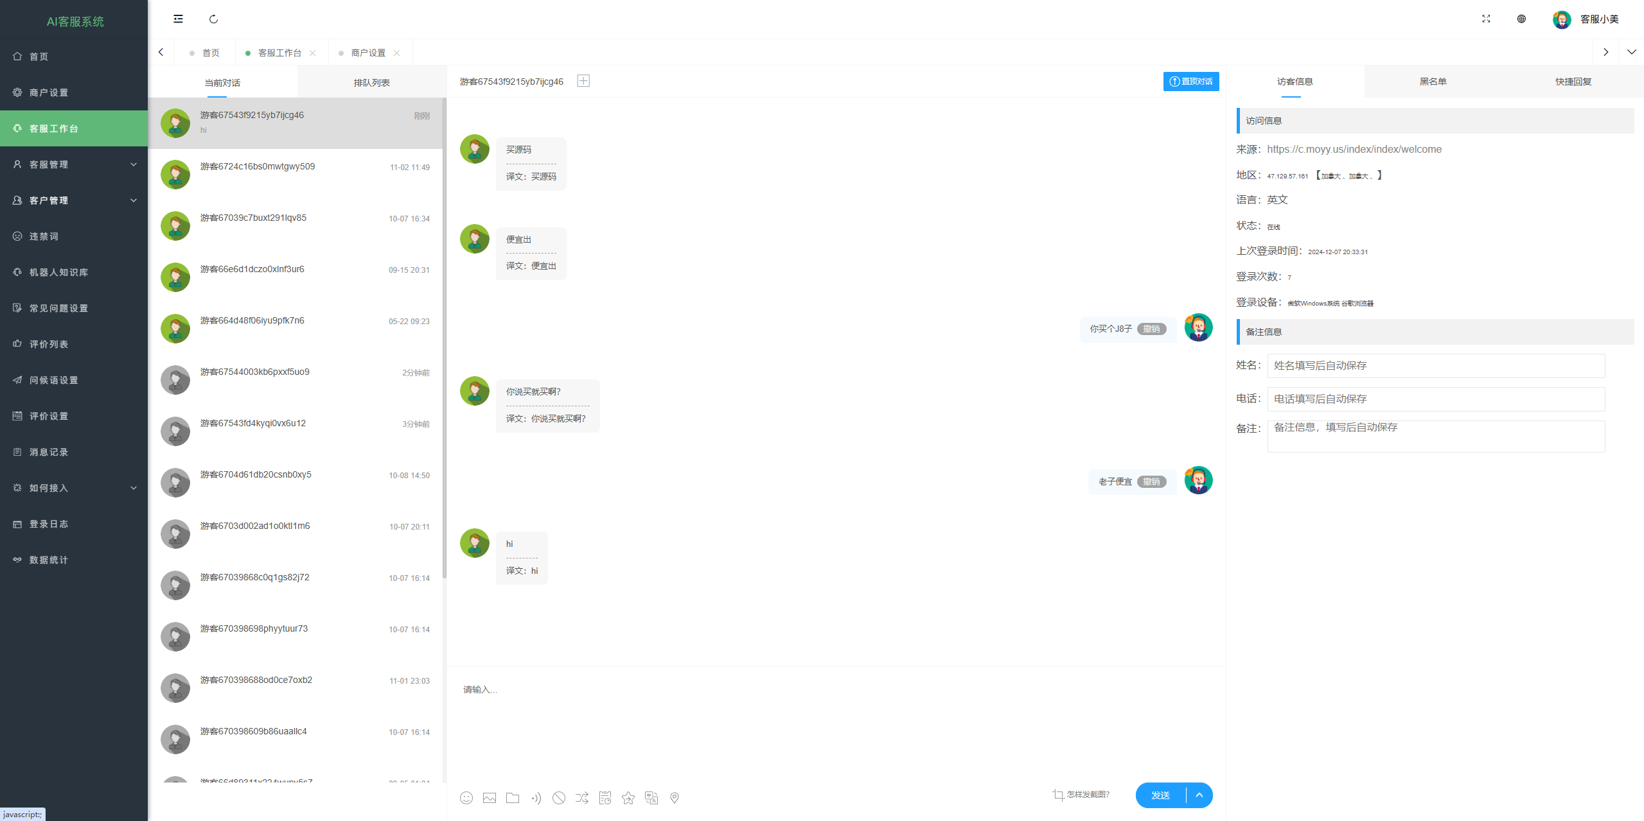Click the 置顶对话 button
Viewport: 1644px width, 821px height.
point(1191,82)
